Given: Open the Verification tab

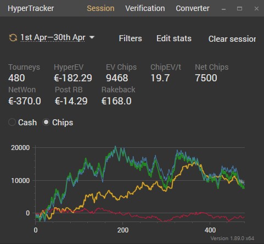Looking at the screenshot, I should [x=145, y=8].
